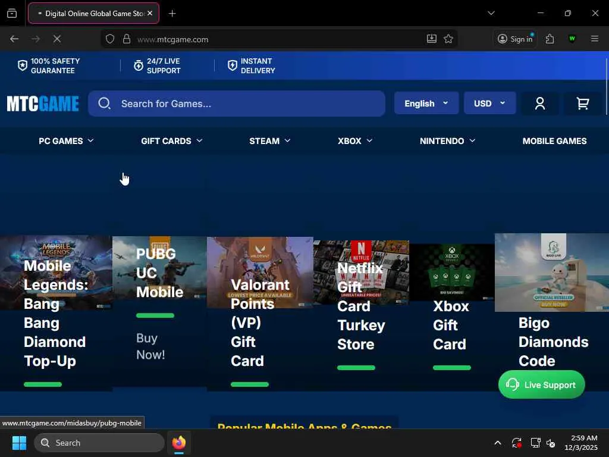Click the Firefox taskbar icon
Image resolution: width=609 pixels, height=457 pixels.
point(178,443)
